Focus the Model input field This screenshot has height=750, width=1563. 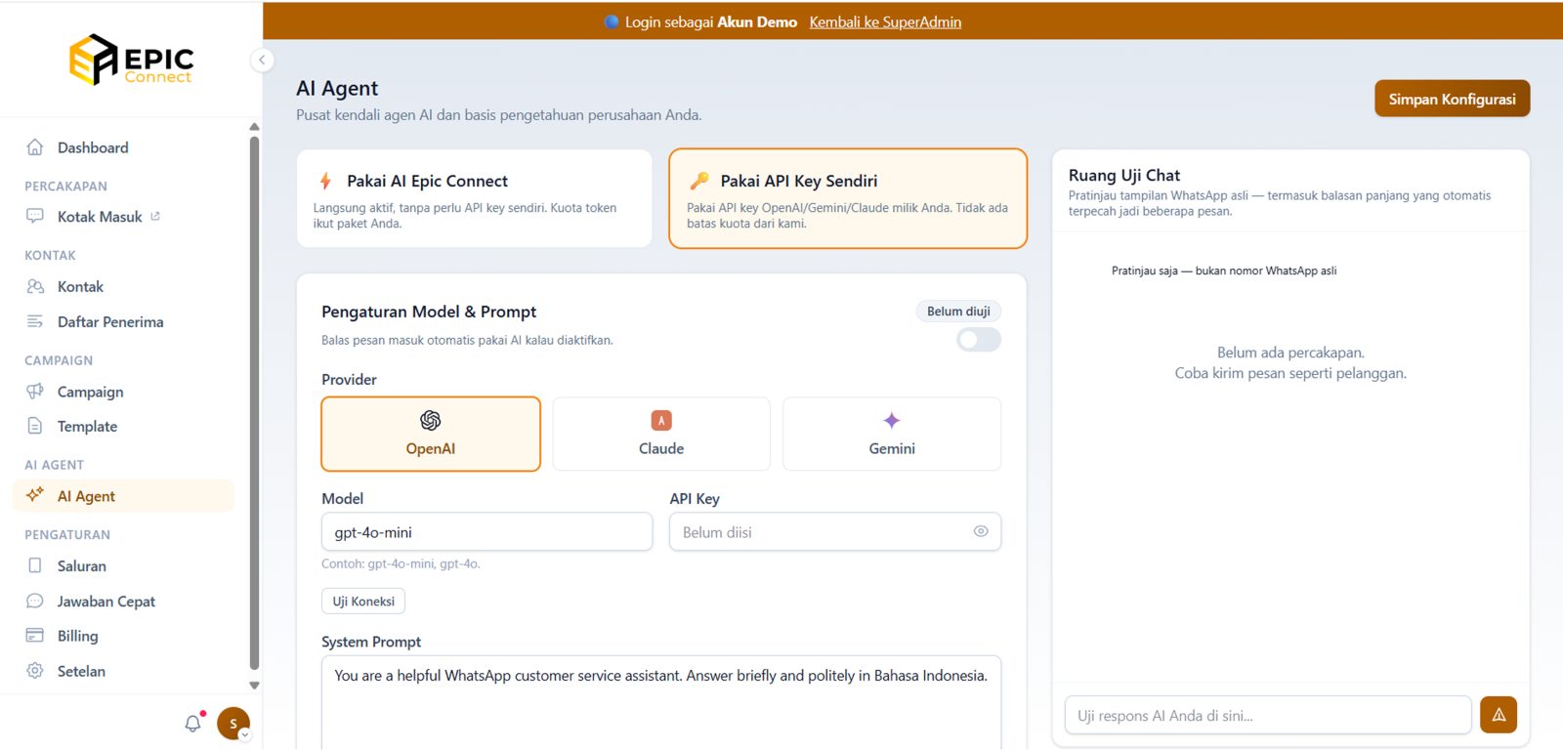(x=486, y=532)
